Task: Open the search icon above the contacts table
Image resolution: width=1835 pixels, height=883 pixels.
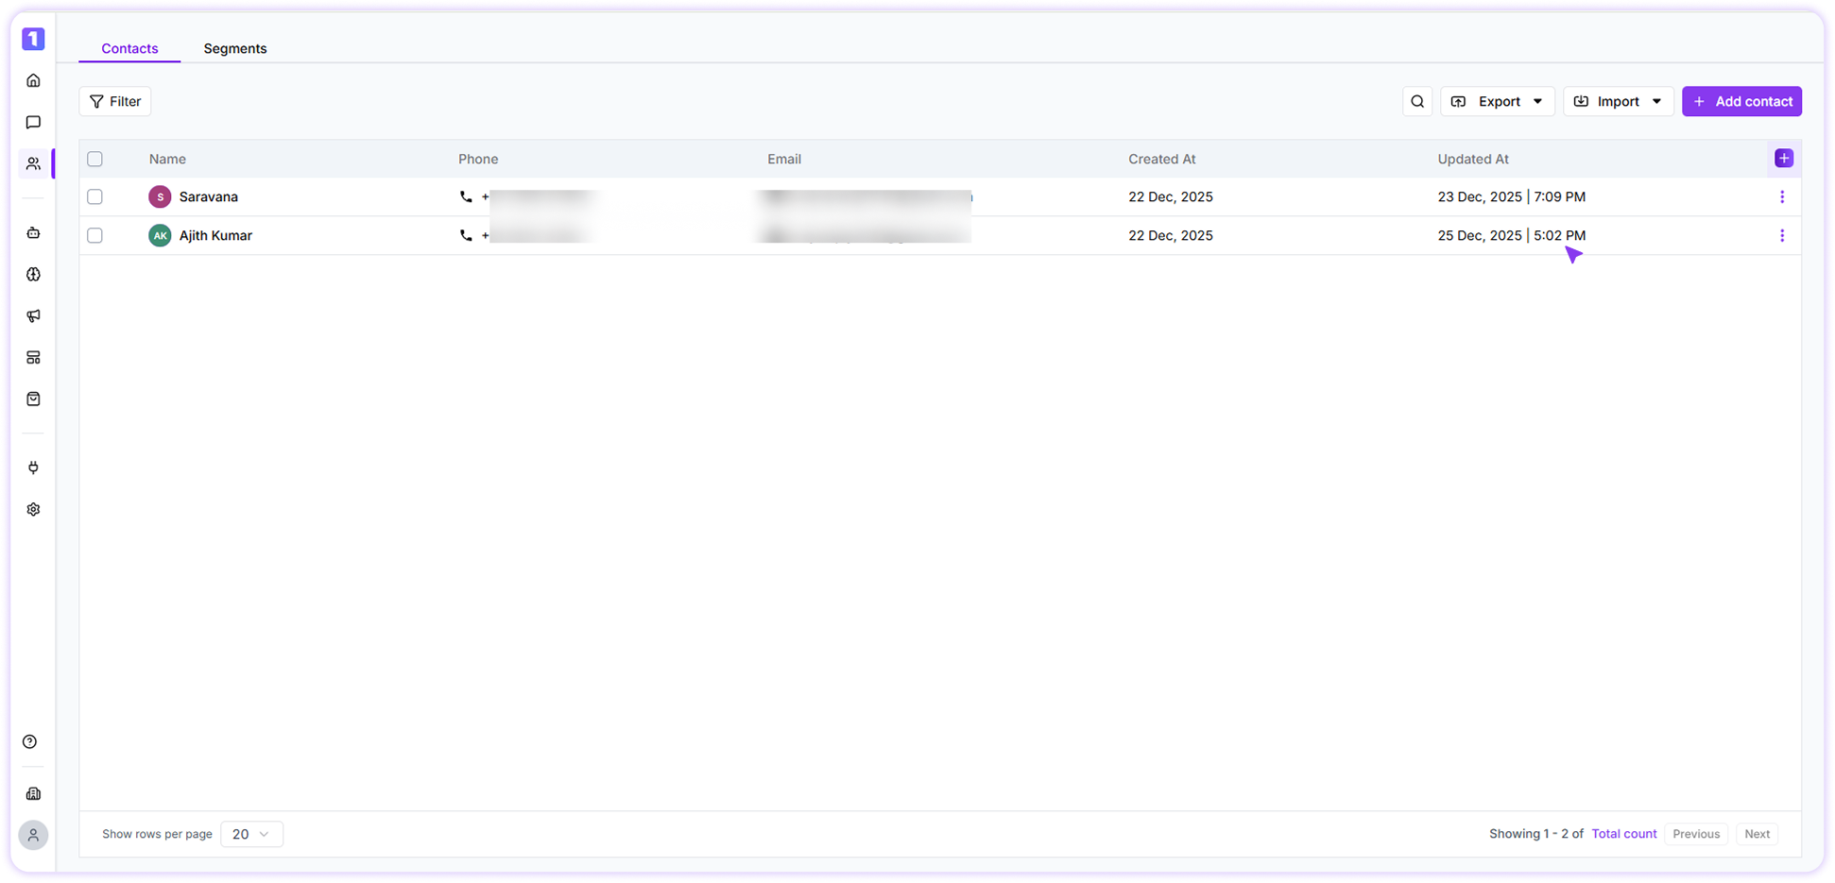Action: (1417, 101)
